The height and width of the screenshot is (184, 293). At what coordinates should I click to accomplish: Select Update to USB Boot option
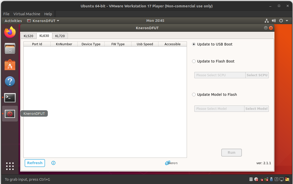coord(212,44)
